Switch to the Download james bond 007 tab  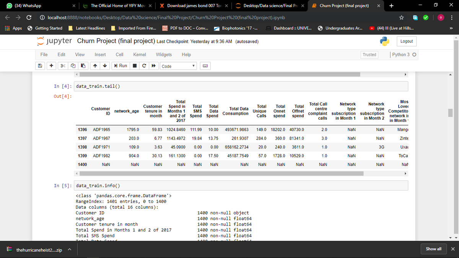194,6
